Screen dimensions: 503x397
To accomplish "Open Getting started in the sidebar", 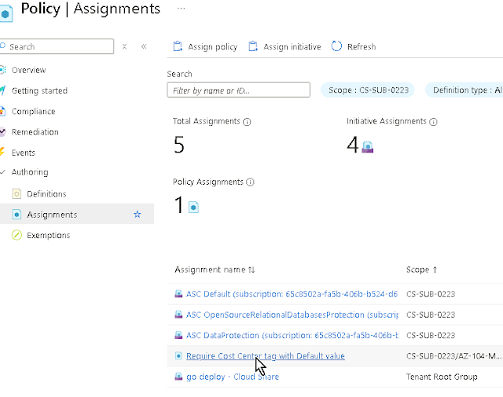I will (x=39, y=91).
